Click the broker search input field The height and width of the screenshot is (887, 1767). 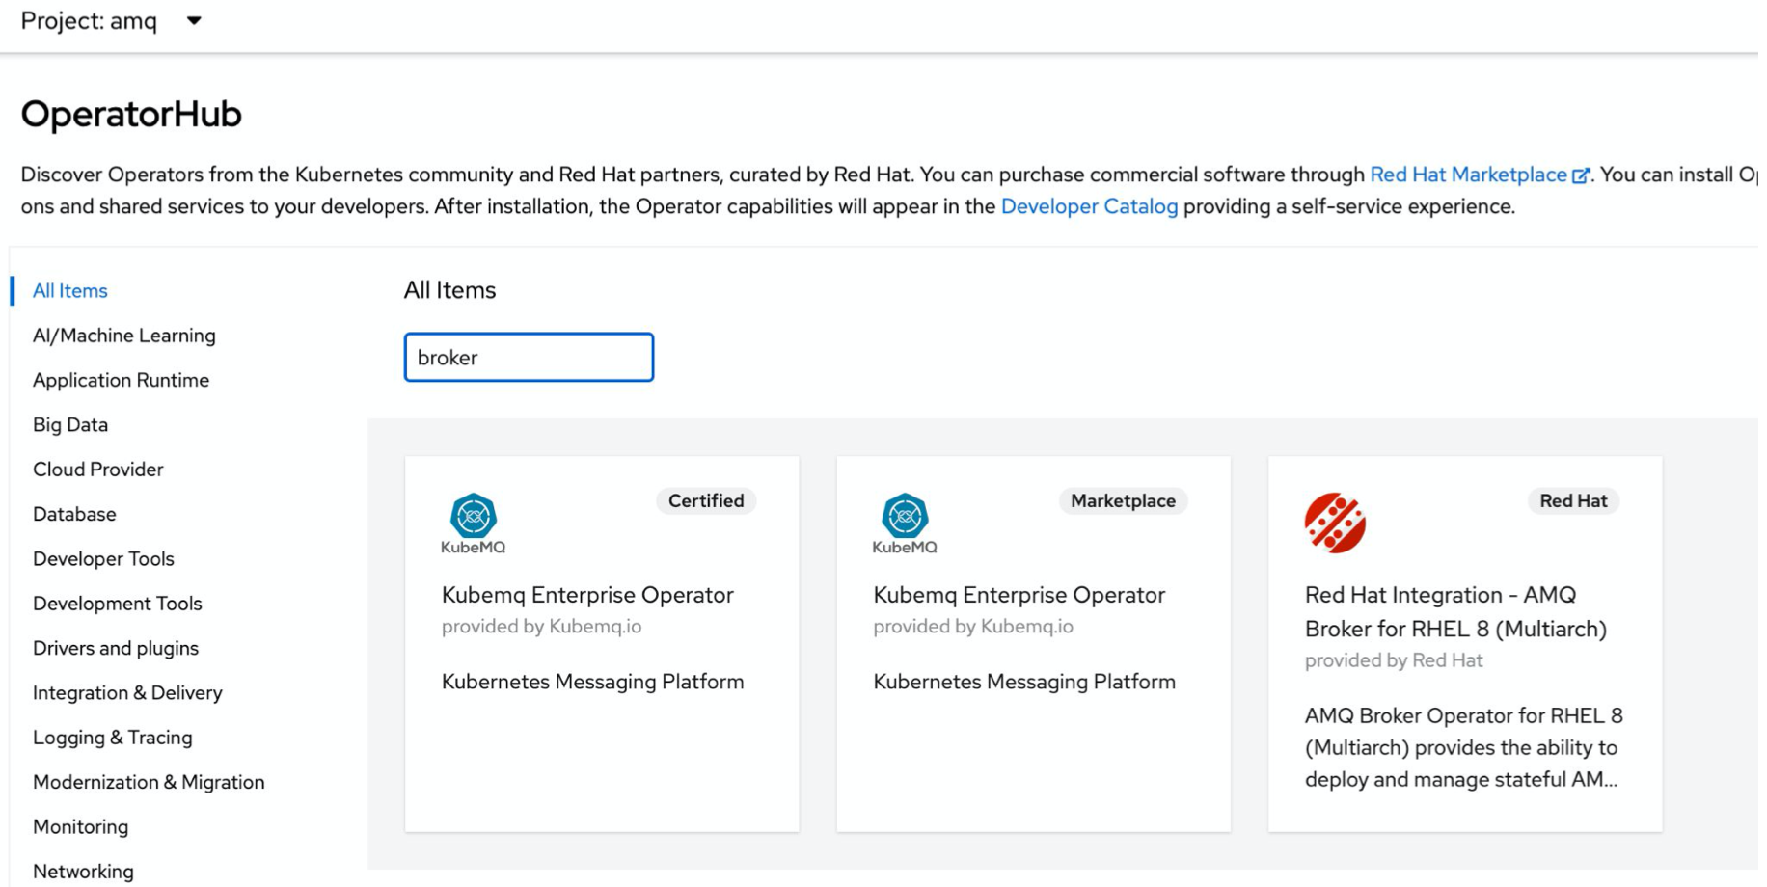click(x=529, y=357)
